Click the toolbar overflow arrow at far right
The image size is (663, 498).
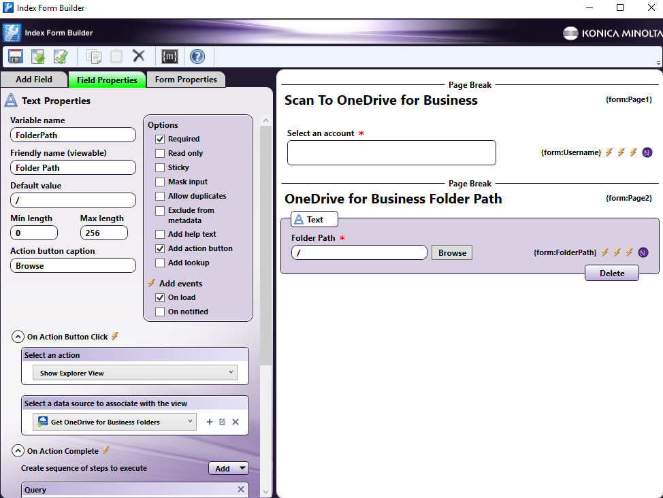click(658, 63)
